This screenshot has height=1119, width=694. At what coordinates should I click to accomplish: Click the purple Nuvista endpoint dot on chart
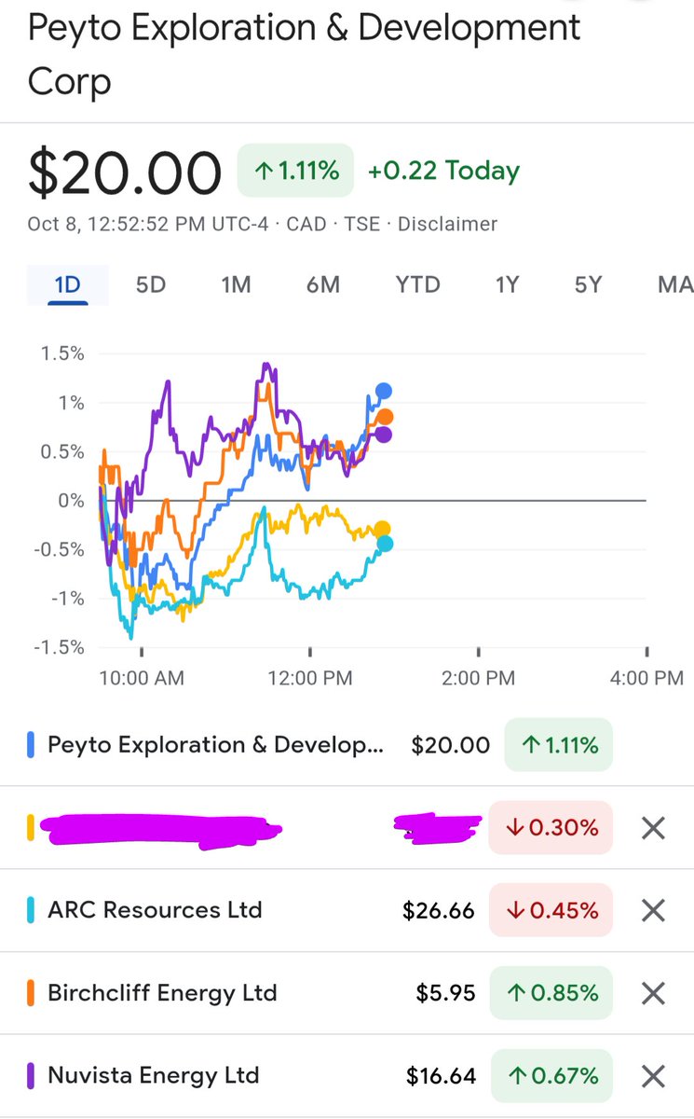coord(383,435)
